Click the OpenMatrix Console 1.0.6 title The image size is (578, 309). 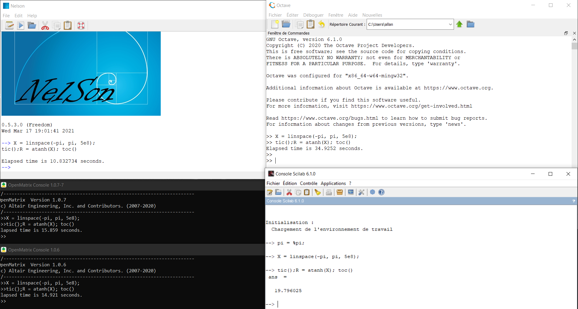tap(34, 250)
